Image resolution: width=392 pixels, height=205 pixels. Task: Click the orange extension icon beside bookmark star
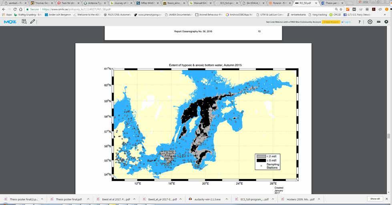348,9
